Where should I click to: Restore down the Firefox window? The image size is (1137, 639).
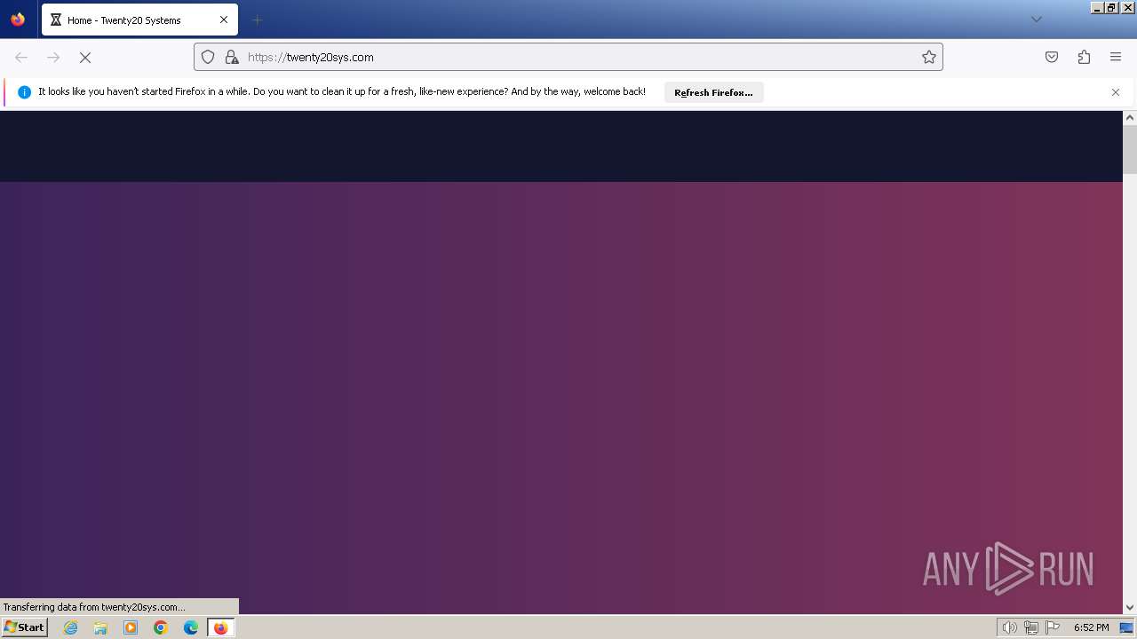point(1111,7)
